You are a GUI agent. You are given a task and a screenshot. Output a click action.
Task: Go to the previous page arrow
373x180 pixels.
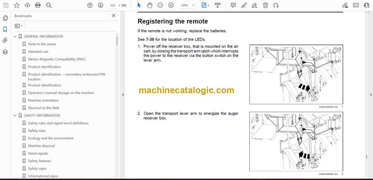point(90,5)
